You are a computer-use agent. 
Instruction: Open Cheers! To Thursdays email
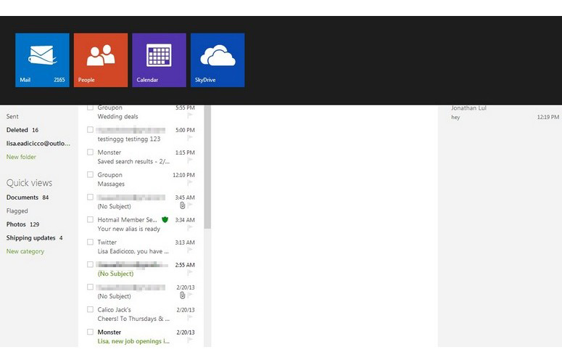pos(133,319)
